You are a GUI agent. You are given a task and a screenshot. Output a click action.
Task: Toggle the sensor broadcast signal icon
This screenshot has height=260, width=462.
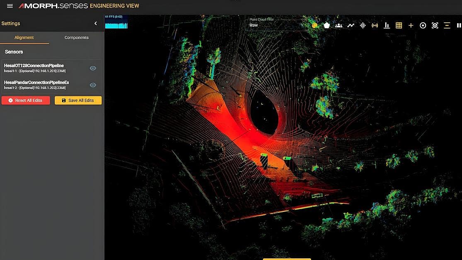pos(375,25)
